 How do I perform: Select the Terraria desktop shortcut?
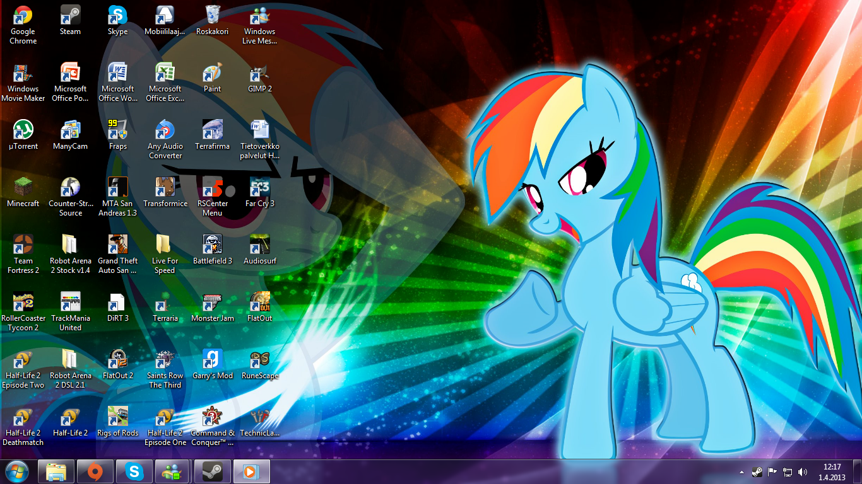click(x=165, y=308)
